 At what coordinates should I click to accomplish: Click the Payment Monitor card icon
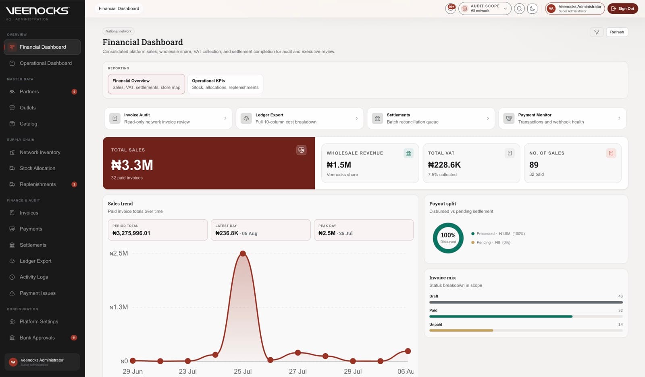tap(509, 118)
